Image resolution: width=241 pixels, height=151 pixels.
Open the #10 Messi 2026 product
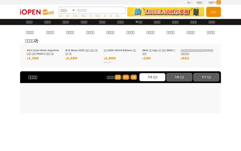[81, 52]
